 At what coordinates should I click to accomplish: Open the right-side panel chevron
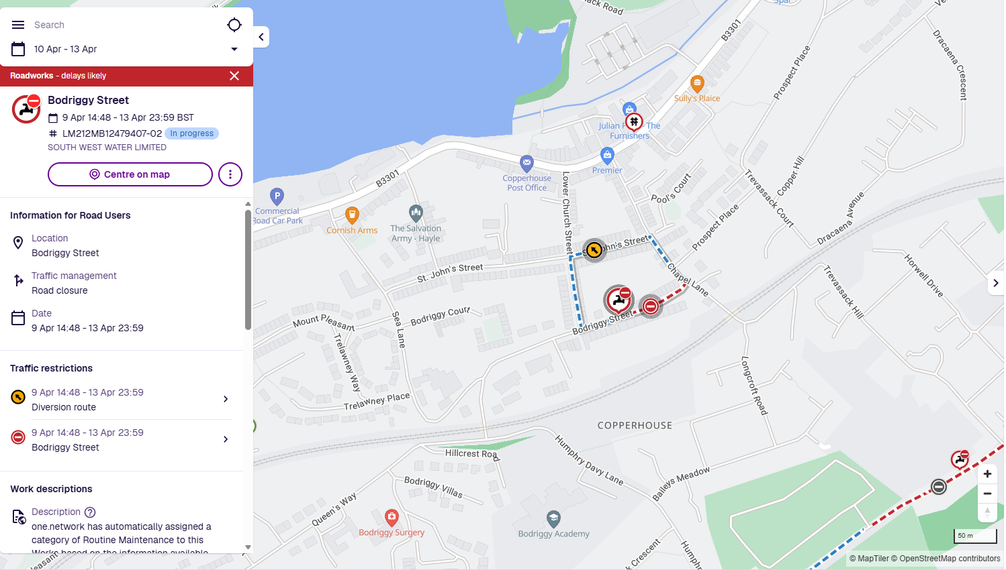point(996,283)
